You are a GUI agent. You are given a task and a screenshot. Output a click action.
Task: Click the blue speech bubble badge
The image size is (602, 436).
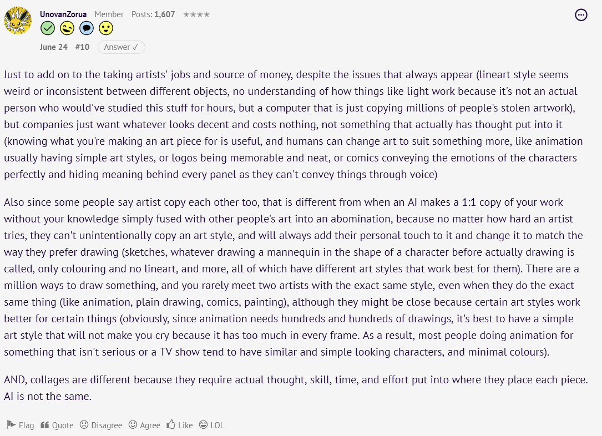(x=87, y=28)
